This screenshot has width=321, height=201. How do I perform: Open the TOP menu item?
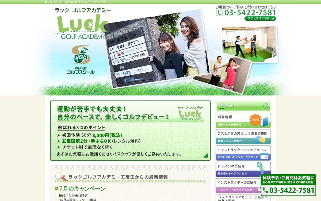coord(243,106)
